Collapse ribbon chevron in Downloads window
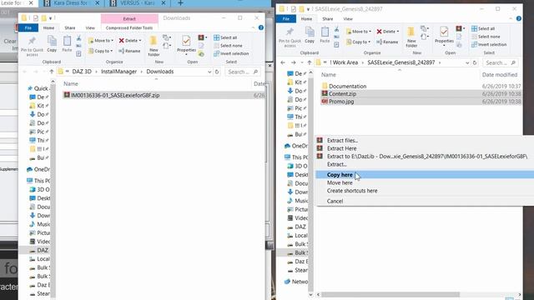Screen dimensions: 534x300 [253, 27]
